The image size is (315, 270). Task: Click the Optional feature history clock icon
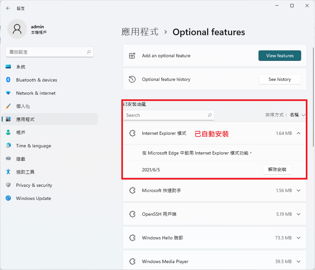pyautogui.click(x=132, y=79)
